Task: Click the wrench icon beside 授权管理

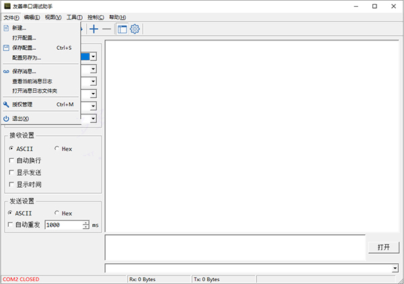Action: click(6, 104)
